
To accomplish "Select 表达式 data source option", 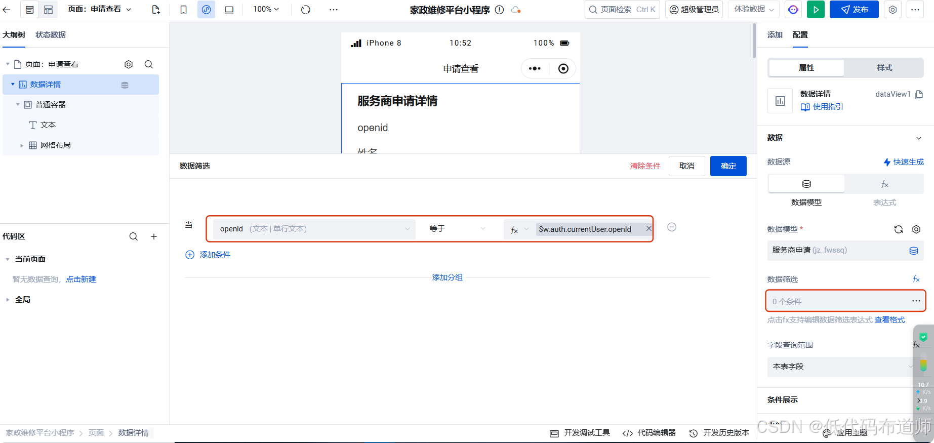I will (x=884, y=184).
